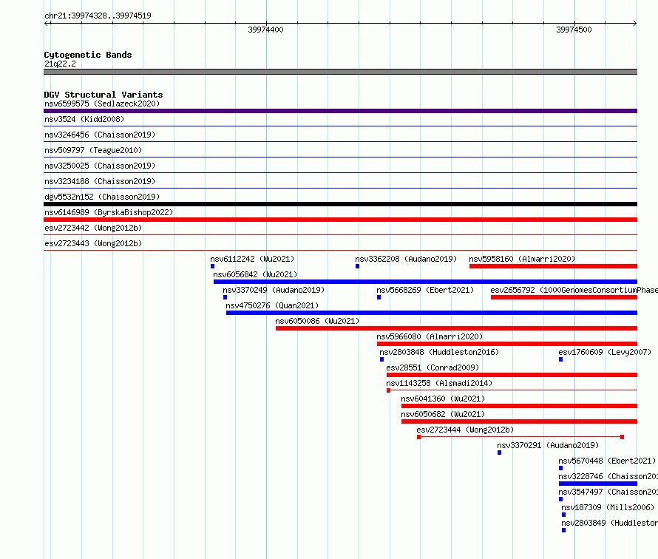Click the purple nsv6599575 variant bar
Viewport: 658px width, 559px height.
pos(340,111)
